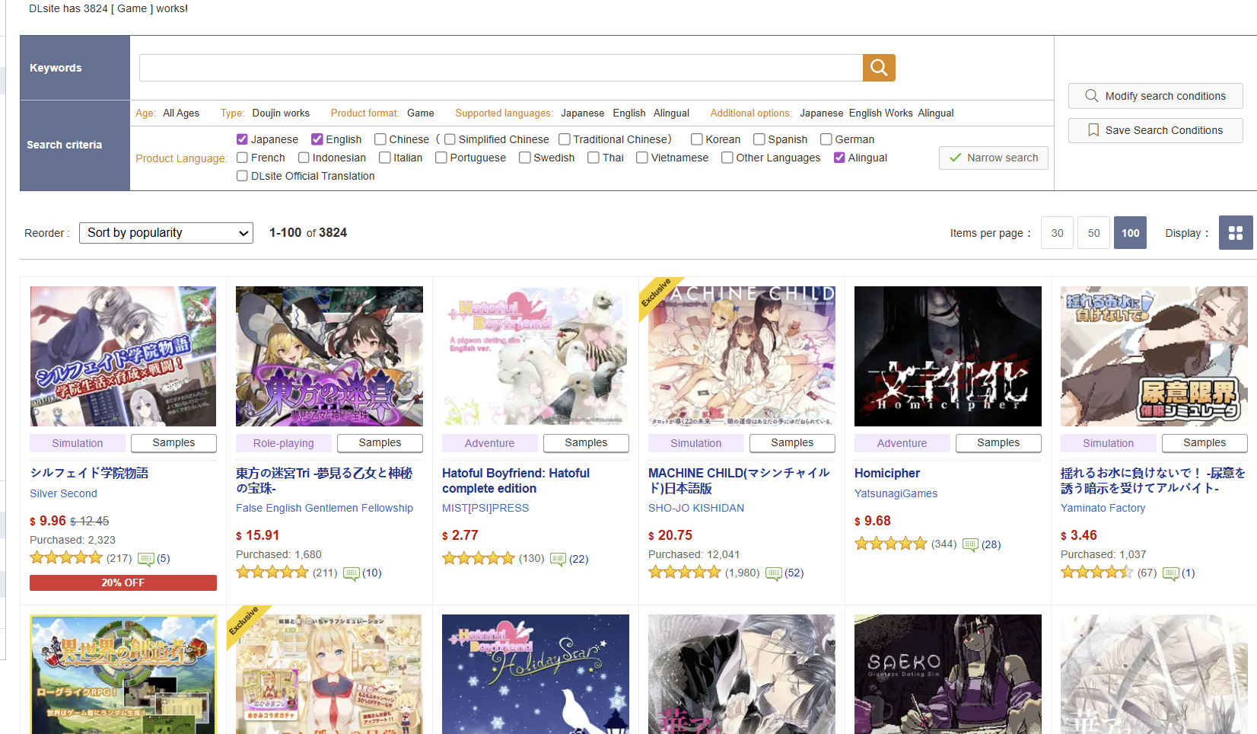The image size is (1257, 734).
Task: Open the YatsunagiGames circle link
Action: coord(896,493)
